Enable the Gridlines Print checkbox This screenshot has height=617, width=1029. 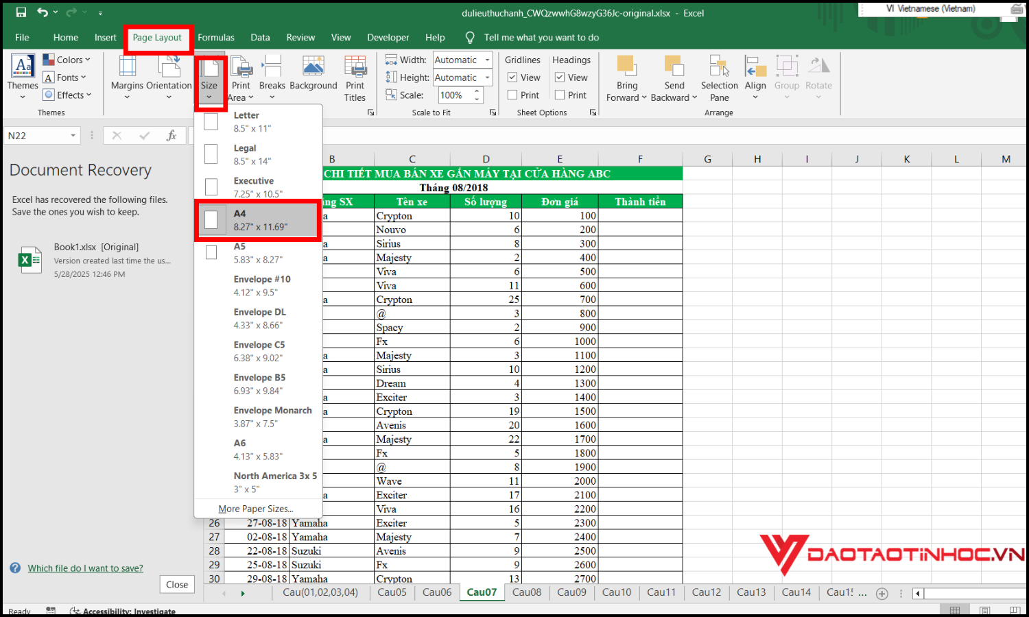[512, 95]
